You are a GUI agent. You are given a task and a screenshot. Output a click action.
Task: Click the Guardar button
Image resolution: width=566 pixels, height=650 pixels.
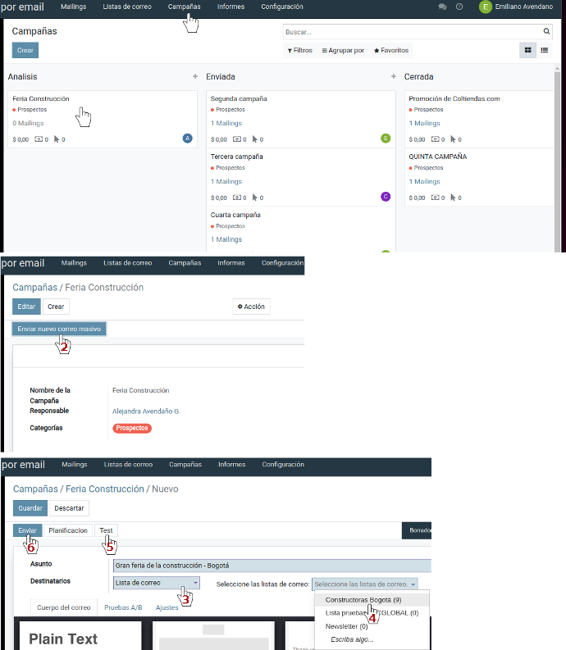30,507
